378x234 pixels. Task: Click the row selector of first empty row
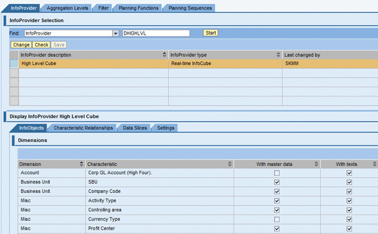(14, 73)
